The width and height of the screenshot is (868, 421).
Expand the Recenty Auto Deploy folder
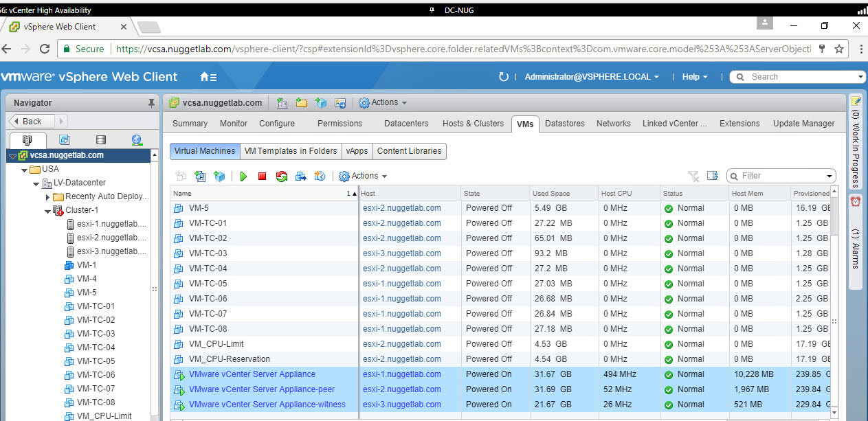(x=47, y=196)
